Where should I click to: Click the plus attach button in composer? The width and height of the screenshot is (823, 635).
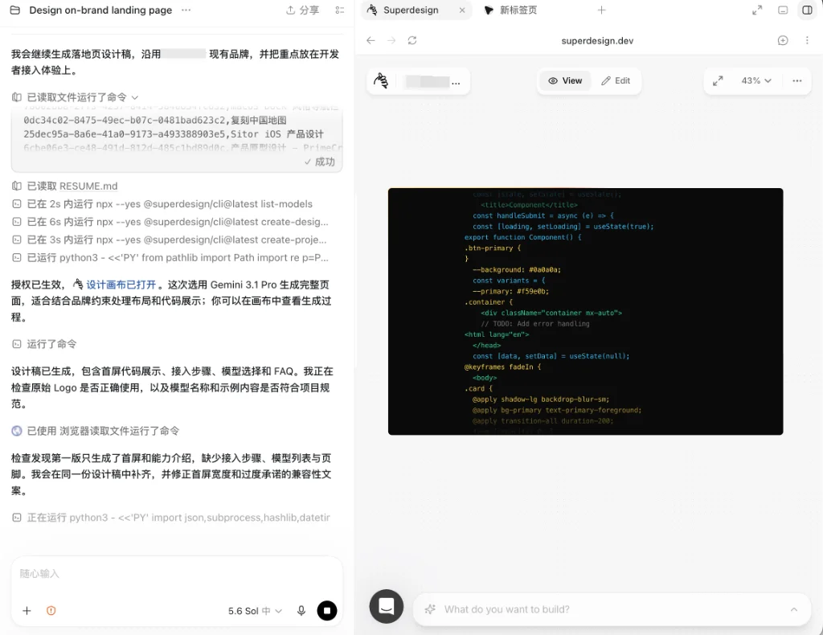coord(27,610)
